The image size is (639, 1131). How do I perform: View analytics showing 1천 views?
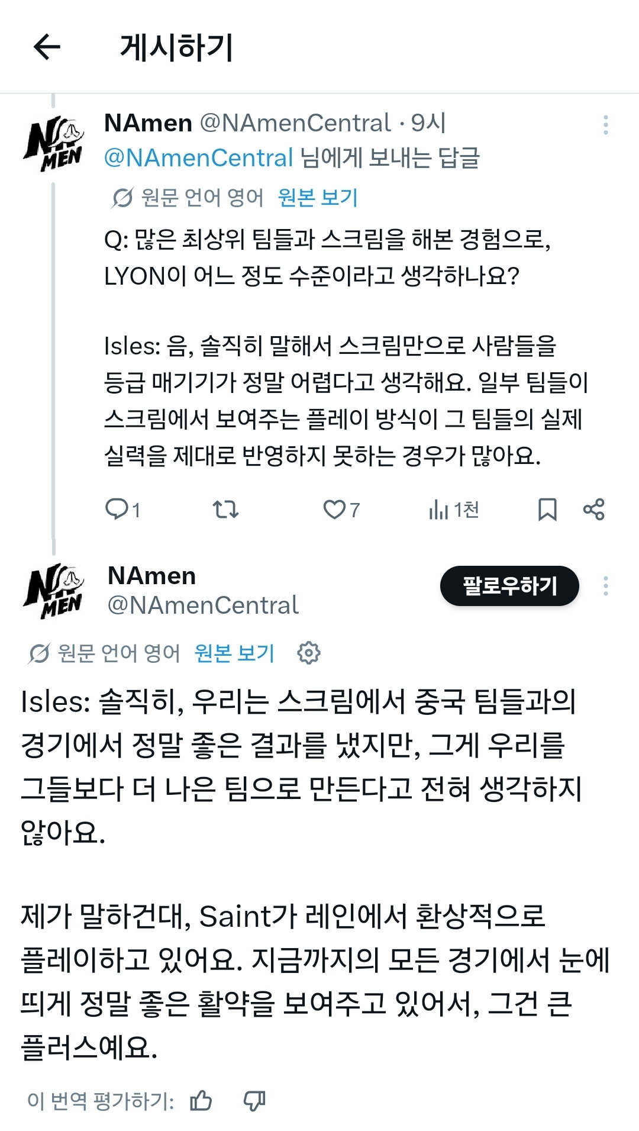point(454,509)
